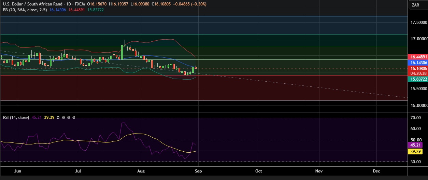Screen dimensions: 428x180
Task: Click the purple 45.21 value in RSI legend
Action: click(36, 117)
